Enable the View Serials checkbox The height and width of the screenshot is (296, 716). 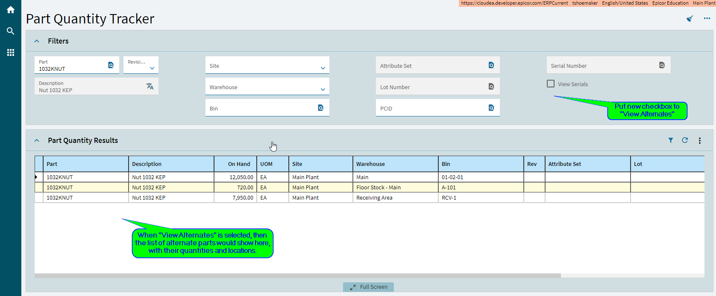tap(551, 84)
